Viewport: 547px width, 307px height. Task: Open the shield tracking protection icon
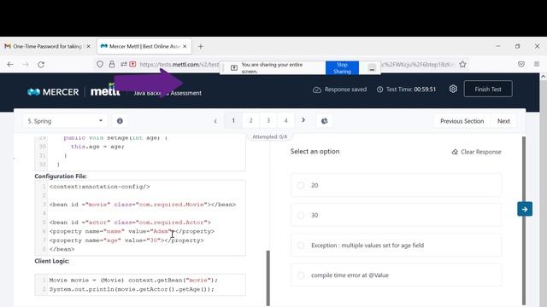tap(100, 64)
